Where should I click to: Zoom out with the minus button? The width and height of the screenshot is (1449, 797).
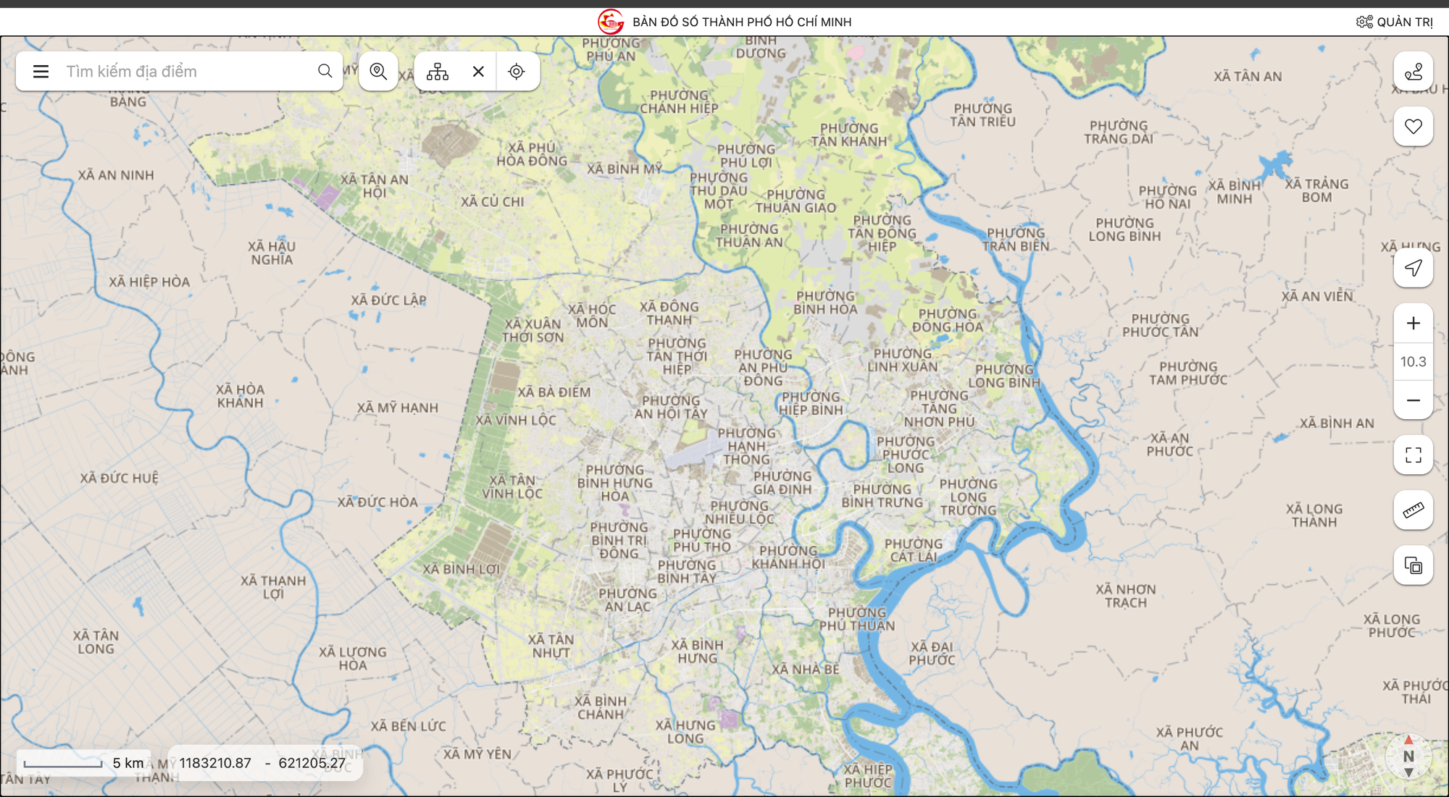[x=1413, y=400]
